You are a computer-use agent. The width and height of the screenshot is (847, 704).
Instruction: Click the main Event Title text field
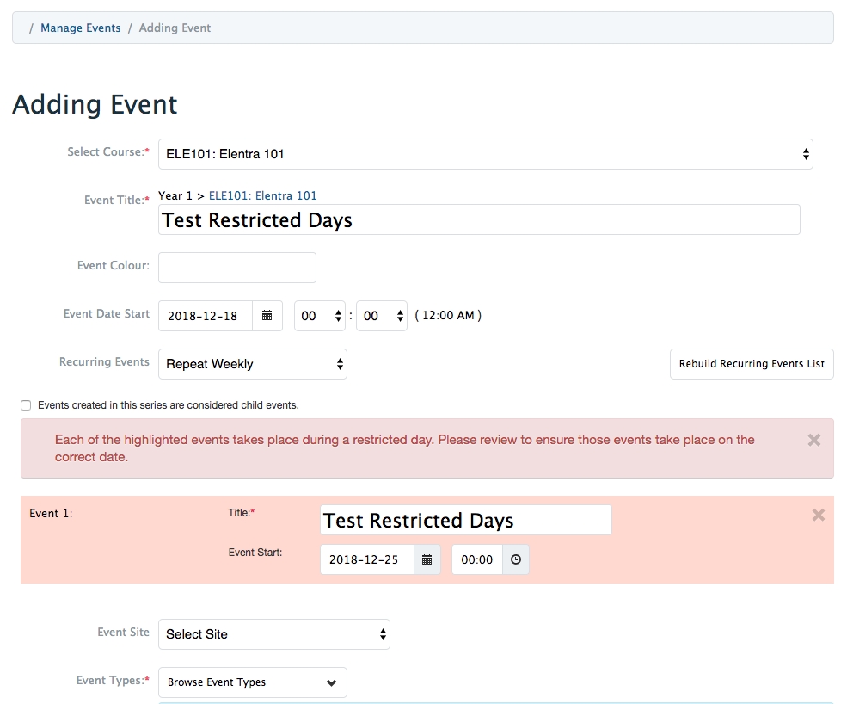[x=479, y=220]
